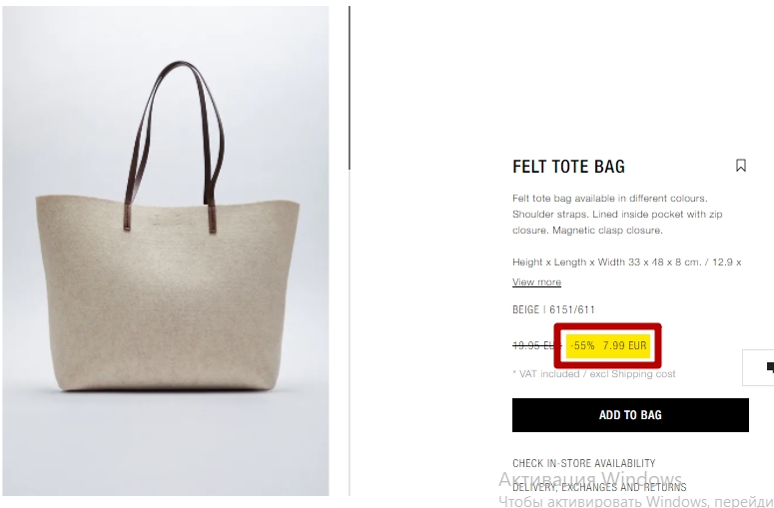Click the ADD TO BAG button
774x508 pixels.
pos(630,415)
